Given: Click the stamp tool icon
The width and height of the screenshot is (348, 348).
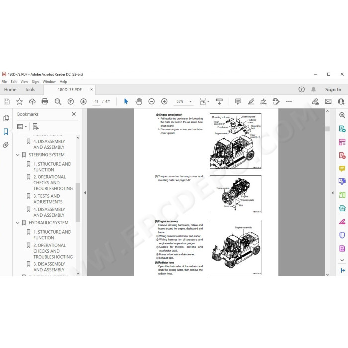Looking at the screenshot, I should click(276, 101).
